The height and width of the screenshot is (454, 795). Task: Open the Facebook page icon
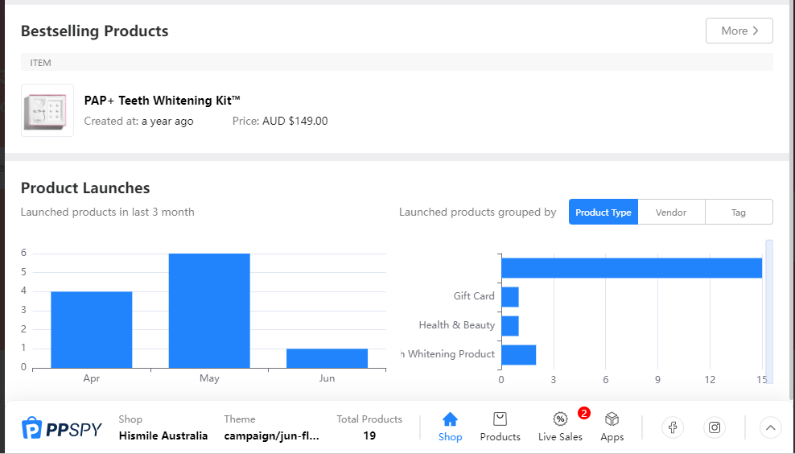pos(673,427)
